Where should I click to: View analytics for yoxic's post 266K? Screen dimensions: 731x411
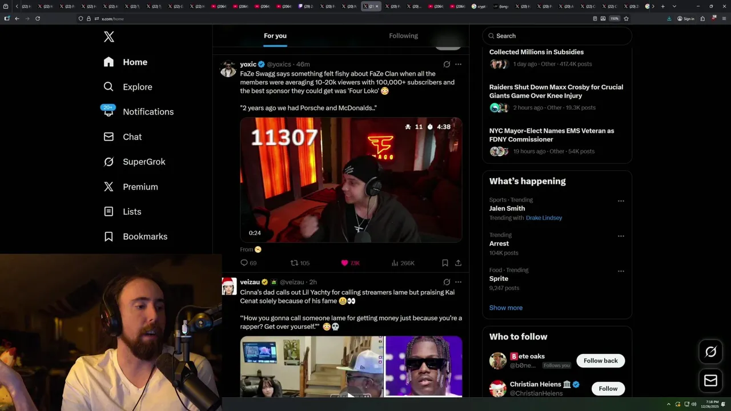pos(403,263)
